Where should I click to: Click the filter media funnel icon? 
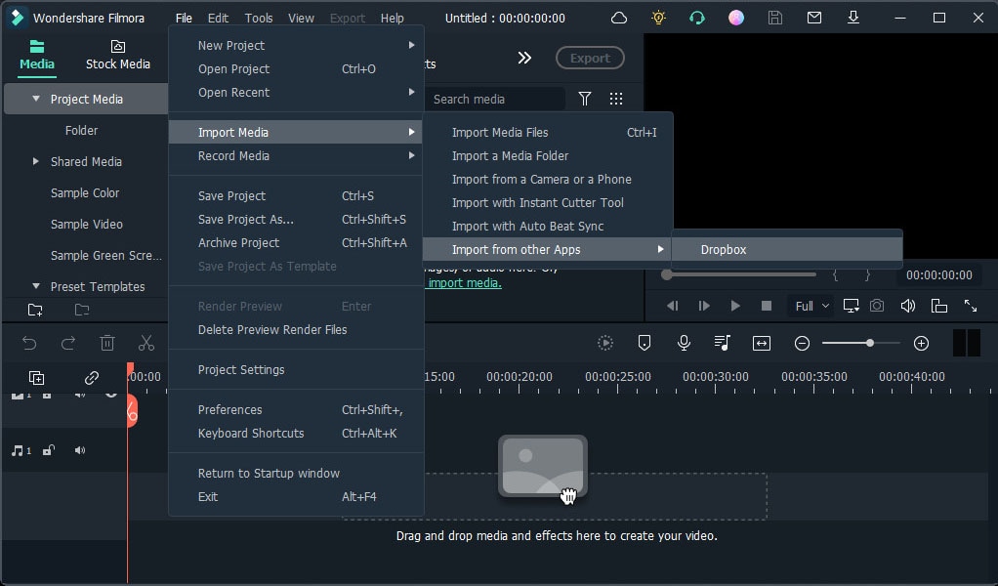pos(584,99)
